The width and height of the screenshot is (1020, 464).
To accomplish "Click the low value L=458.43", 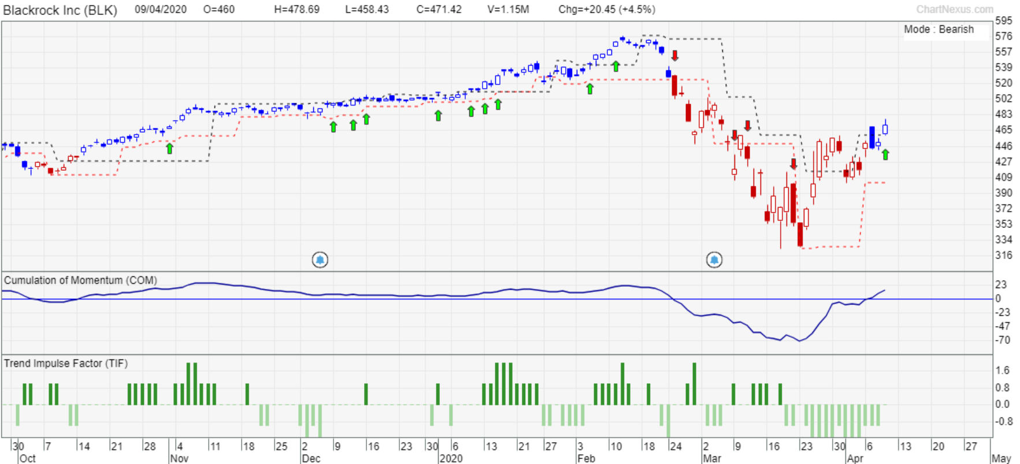I will point(367,10).
